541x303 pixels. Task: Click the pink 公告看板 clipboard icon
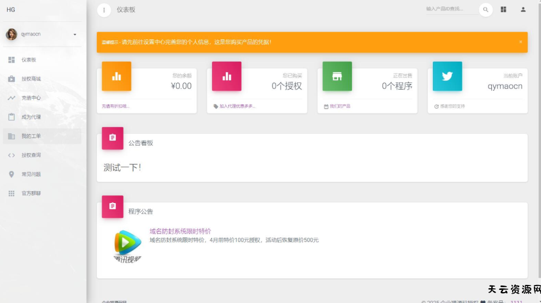[x=113, y=138]
